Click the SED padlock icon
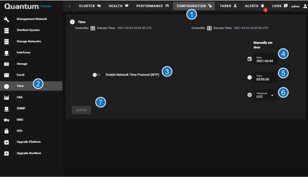The image size is (308, 177). (6, 131)
